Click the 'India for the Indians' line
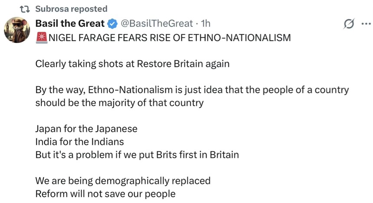 click(79, 141)
